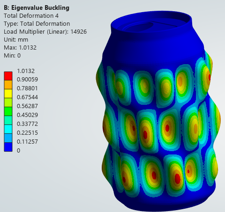Click the Total Deformation 4 label
225x212 pixels.
31,16
